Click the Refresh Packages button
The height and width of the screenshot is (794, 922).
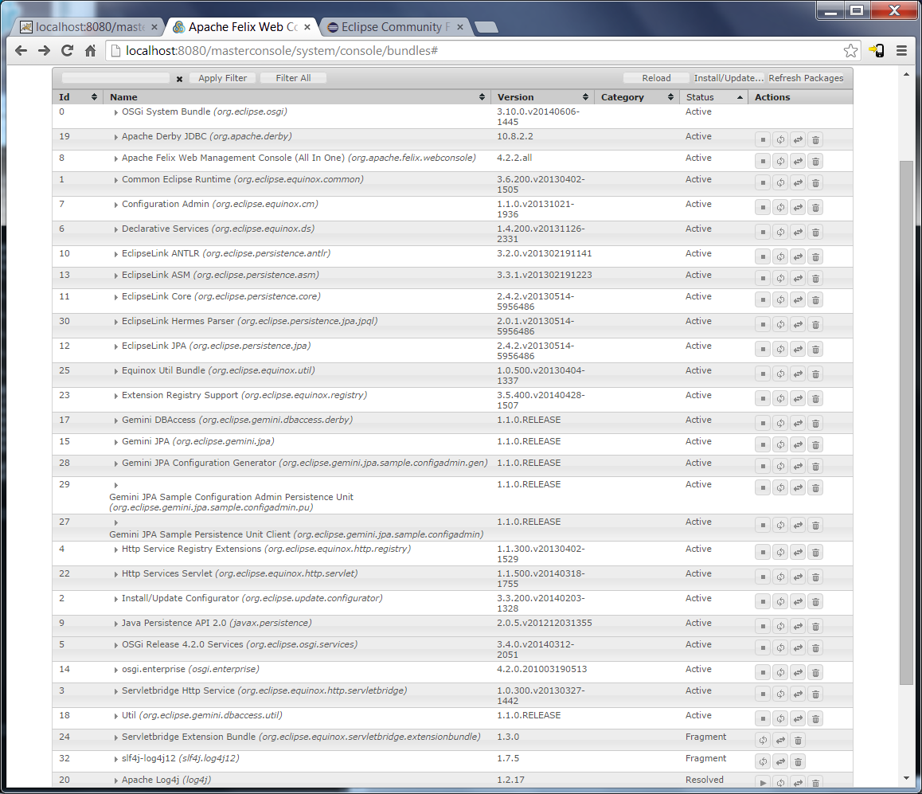[x=806, y=78]
